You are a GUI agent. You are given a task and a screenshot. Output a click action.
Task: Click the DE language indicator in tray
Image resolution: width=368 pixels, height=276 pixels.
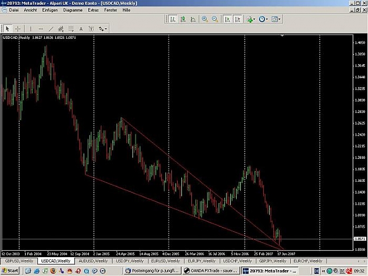click(x=316, y=271)
